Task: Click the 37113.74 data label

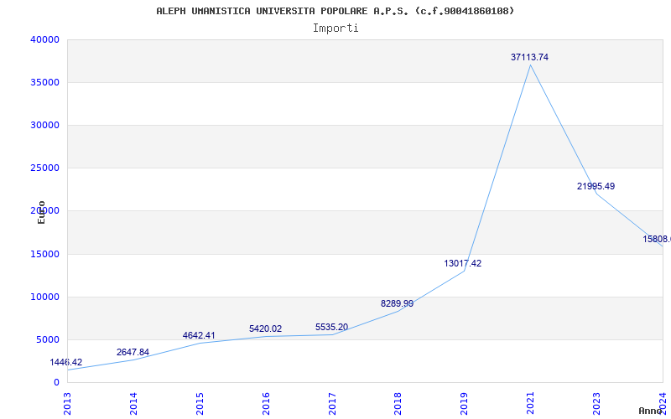Action: (529, 57)
